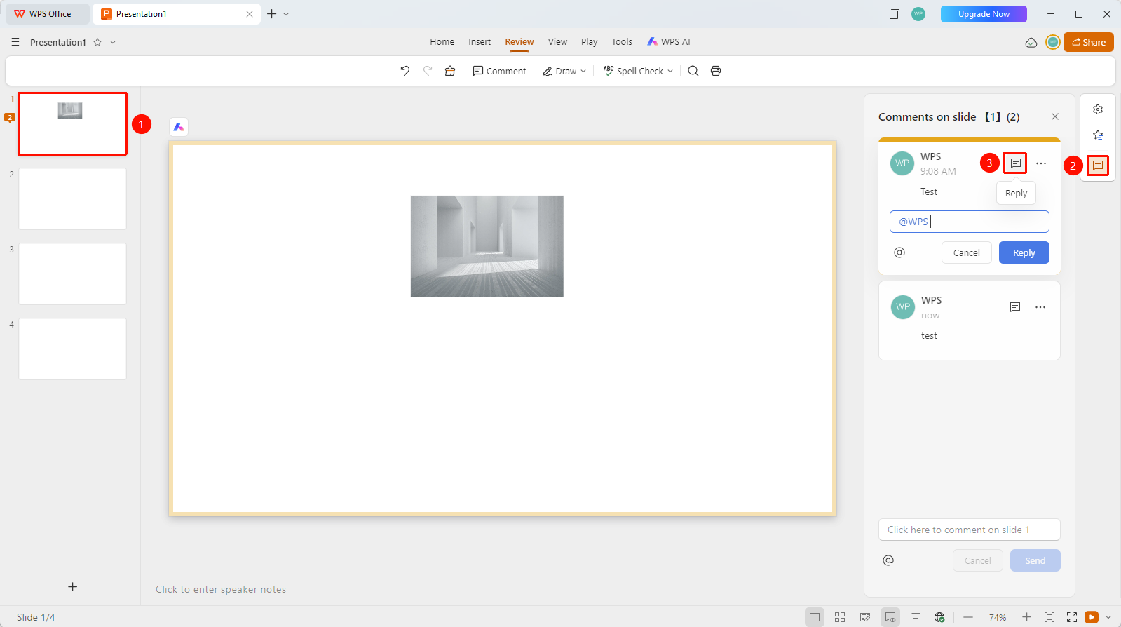Screen dimensions: 1121x627
Task: Click the zoom in plus button
Action: pyautogui.click(x=1026, y=617)
